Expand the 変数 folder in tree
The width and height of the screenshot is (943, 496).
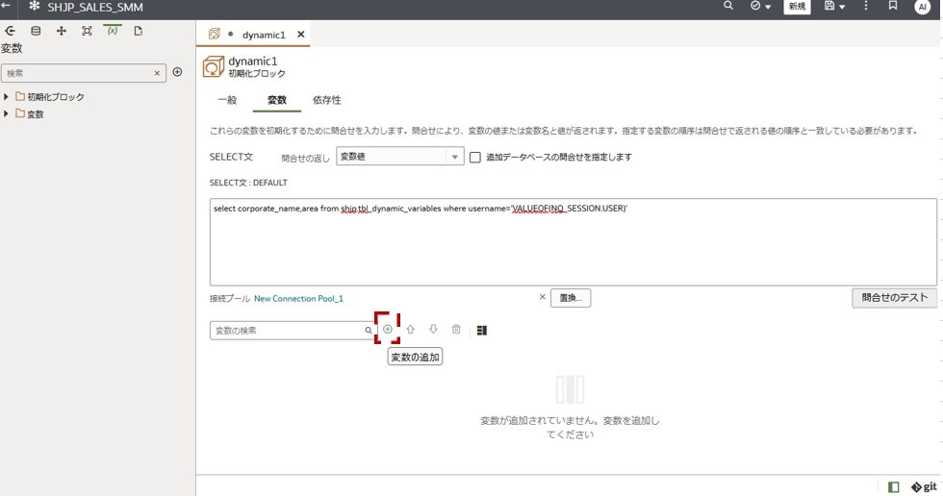tap(6, 113)
